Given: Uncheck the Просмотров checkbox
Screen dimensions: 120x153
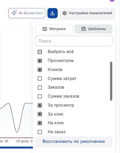Looking at the screenshot, I should [40, 61].
